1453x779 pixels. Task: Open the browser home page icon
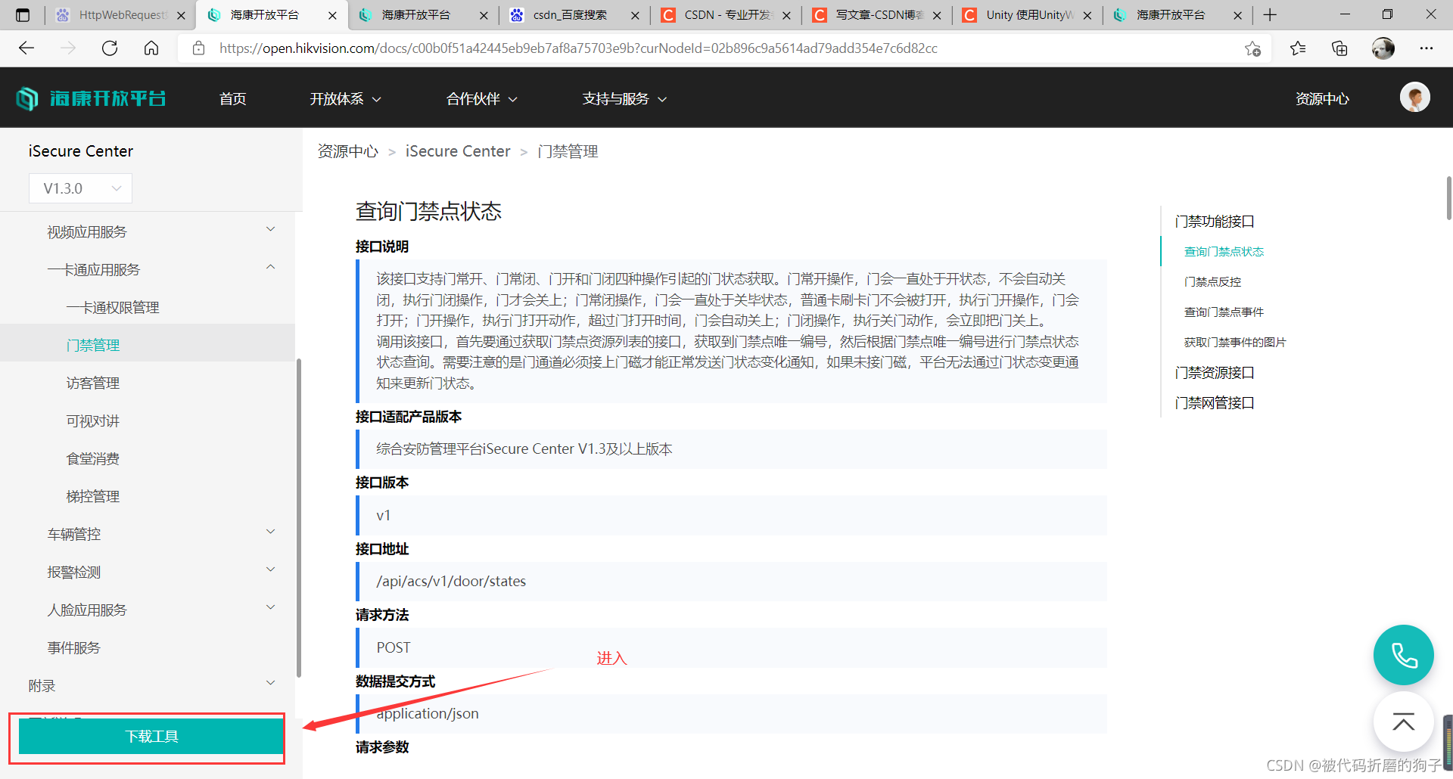151,48
